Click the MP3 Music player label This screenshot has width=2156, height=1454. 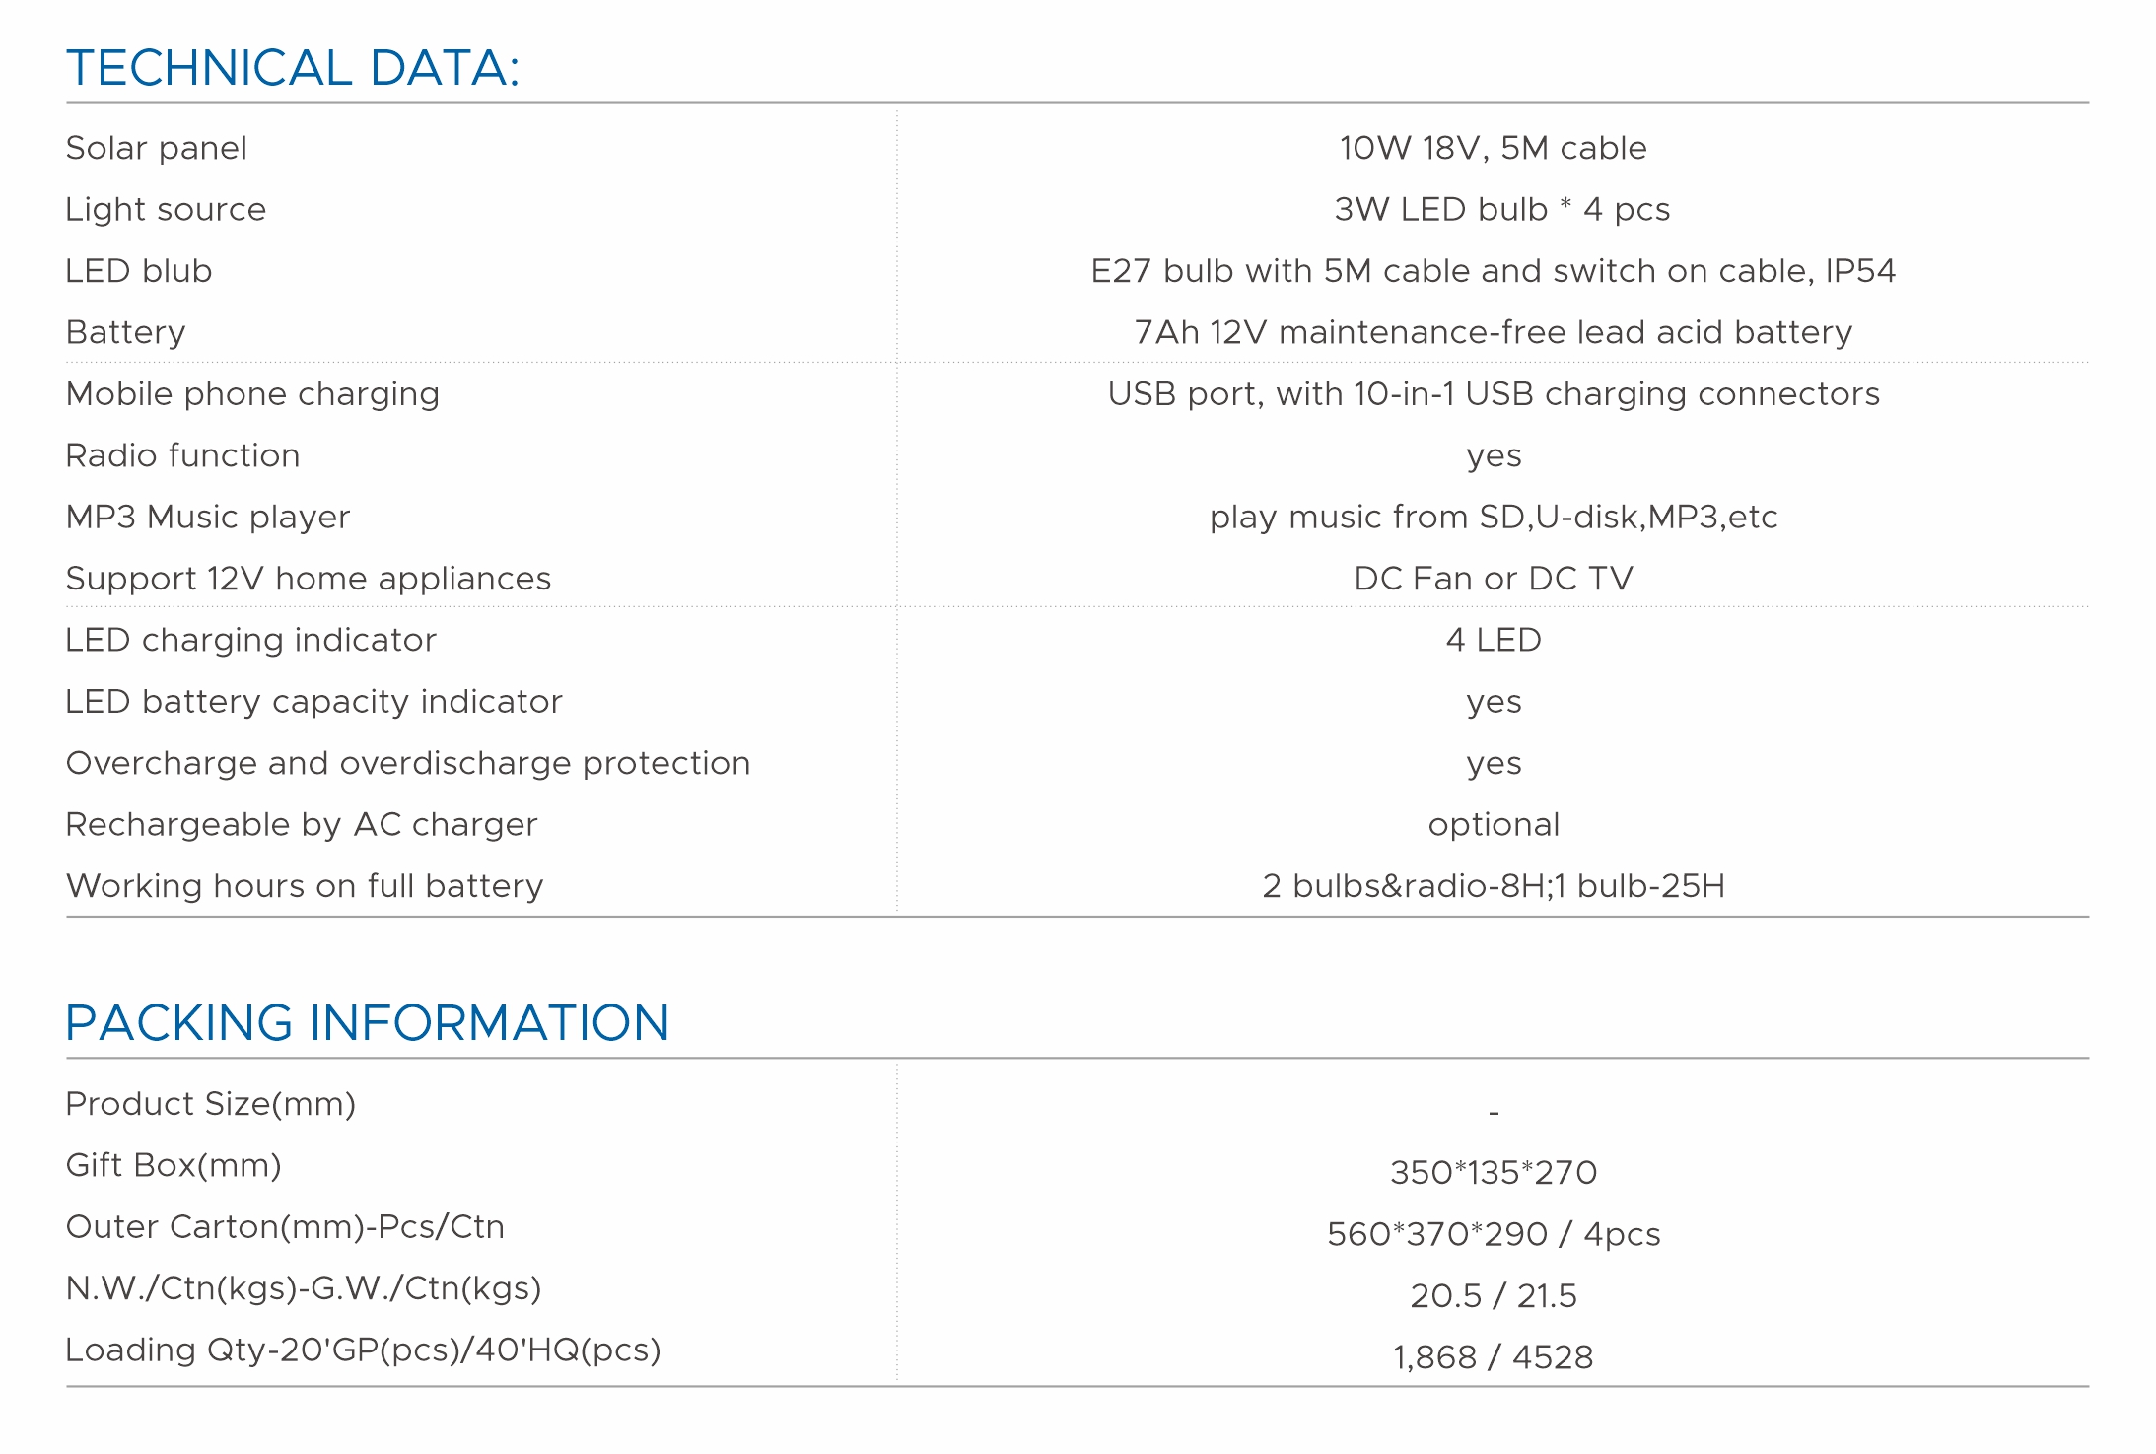click(208, 517)
